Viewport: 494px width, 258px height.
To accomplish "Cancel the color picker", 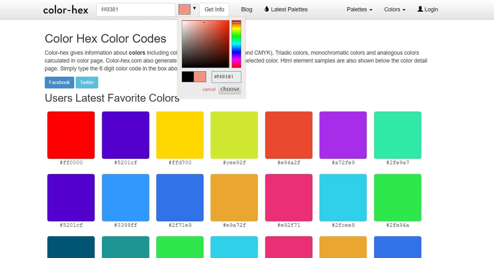I will point(209,89).
